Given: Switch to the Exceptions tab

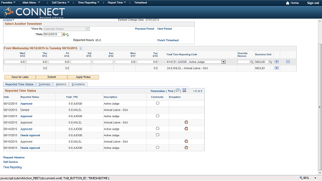Looking at the screenshot, I should click(78, 84).
